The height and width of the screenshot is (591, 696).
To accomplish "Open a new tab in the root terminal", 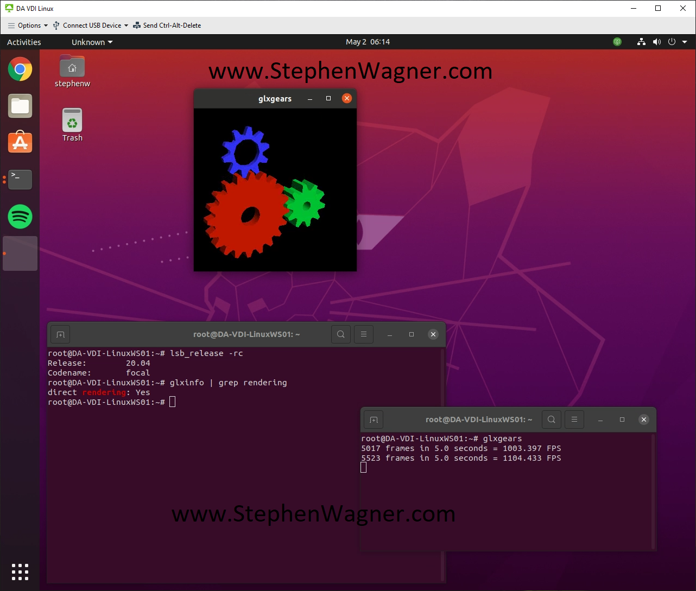I will (x=60, y=334).
